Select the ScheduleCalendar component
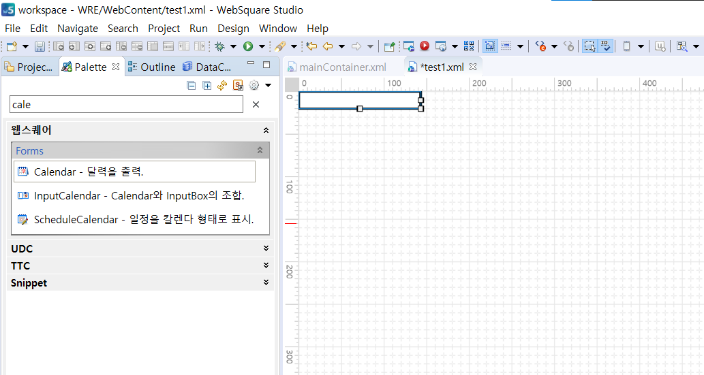 [x=136, y=219]
